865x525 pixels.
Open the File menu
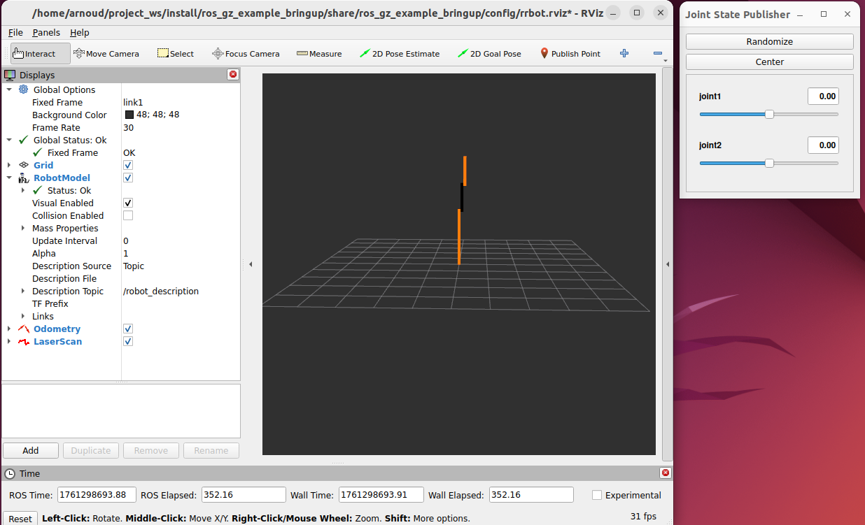coord(15,33)
